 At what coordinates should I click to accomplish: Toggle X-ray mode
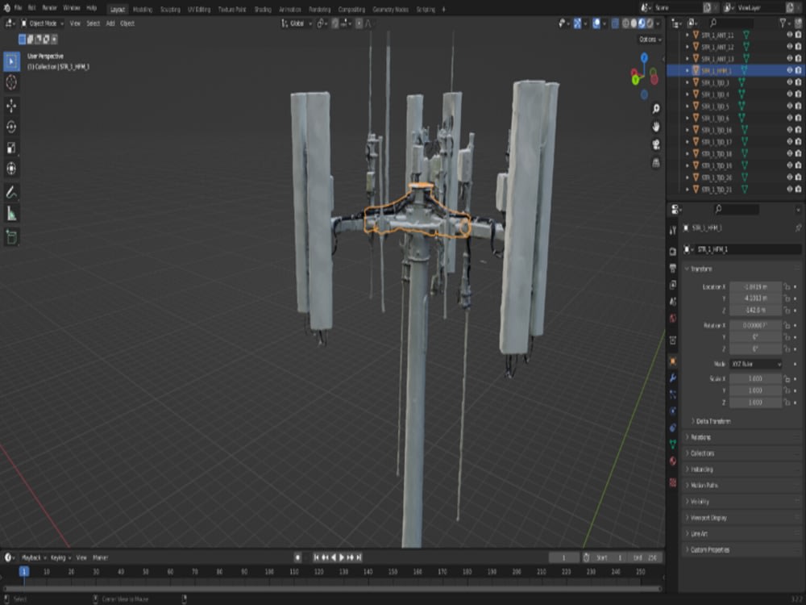(615, 23)
